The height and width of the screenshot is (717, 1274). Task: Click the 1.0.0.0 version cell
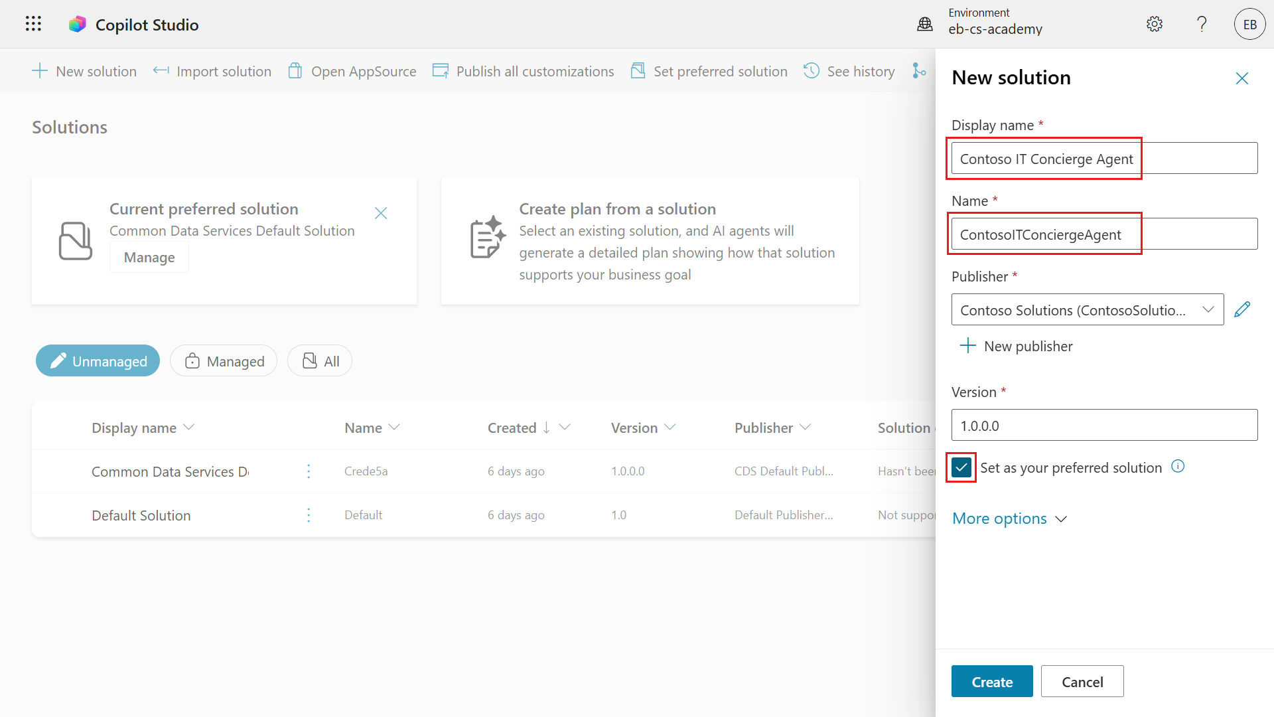coord(628,471)
